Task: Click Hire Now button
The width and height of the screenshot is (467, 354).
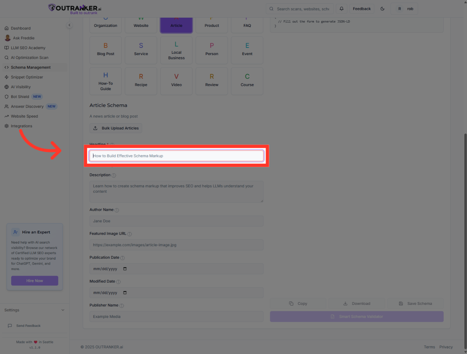Action: [x=35, y=281]
